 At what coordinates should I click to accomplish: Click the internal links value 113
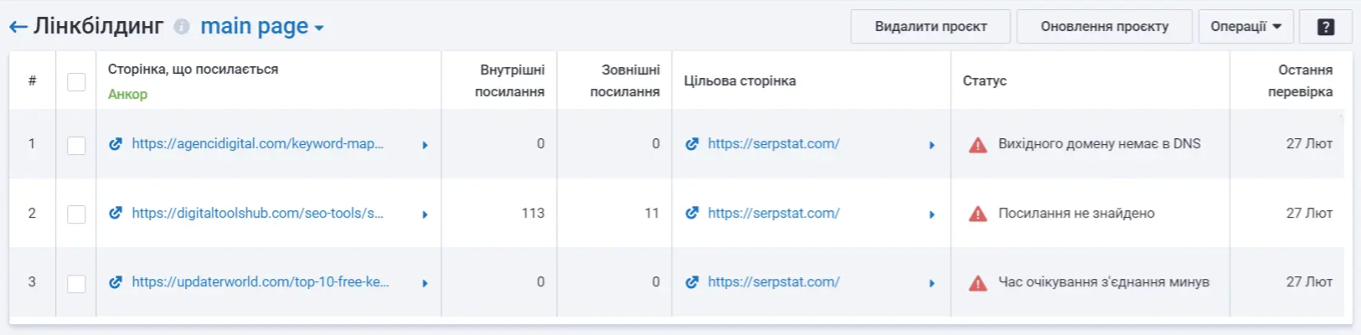pos(533,213)
